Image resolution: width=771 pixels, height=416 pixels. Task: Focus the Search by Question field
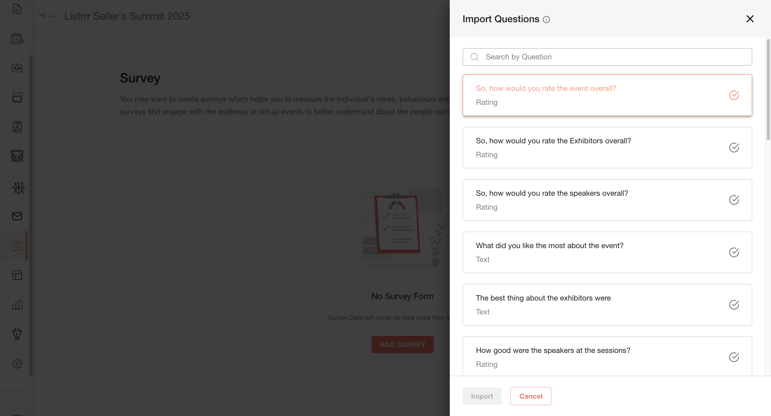[607, 57]
